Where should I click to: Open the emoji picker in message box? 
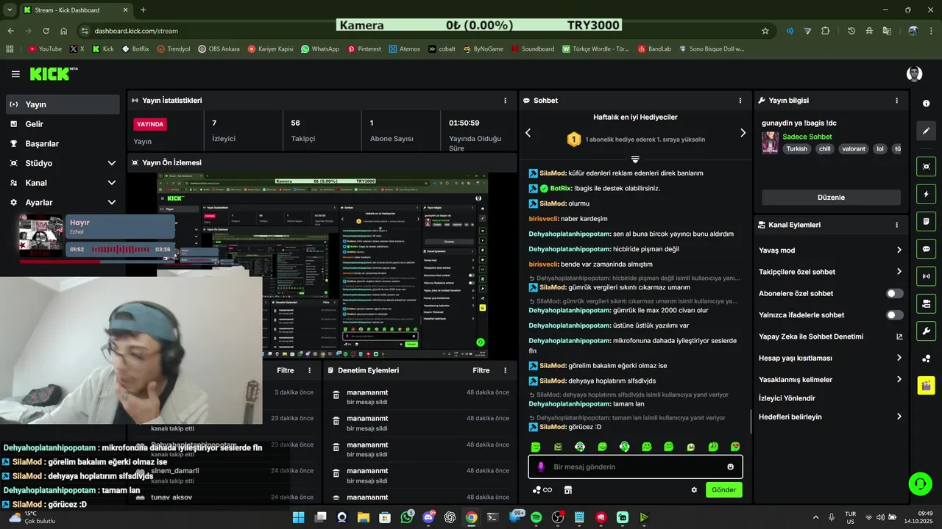730,467
